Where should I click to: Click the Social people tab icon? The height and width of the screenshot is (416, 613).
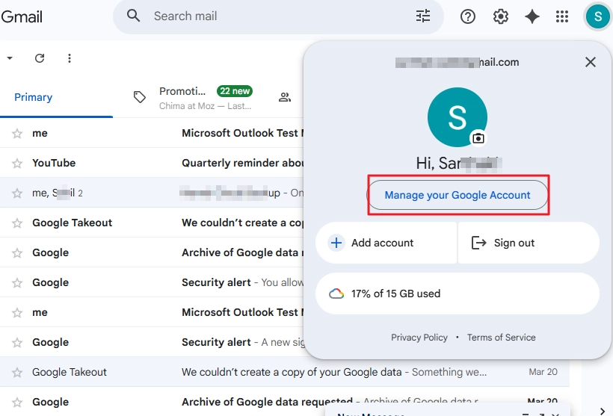(285, 97)
